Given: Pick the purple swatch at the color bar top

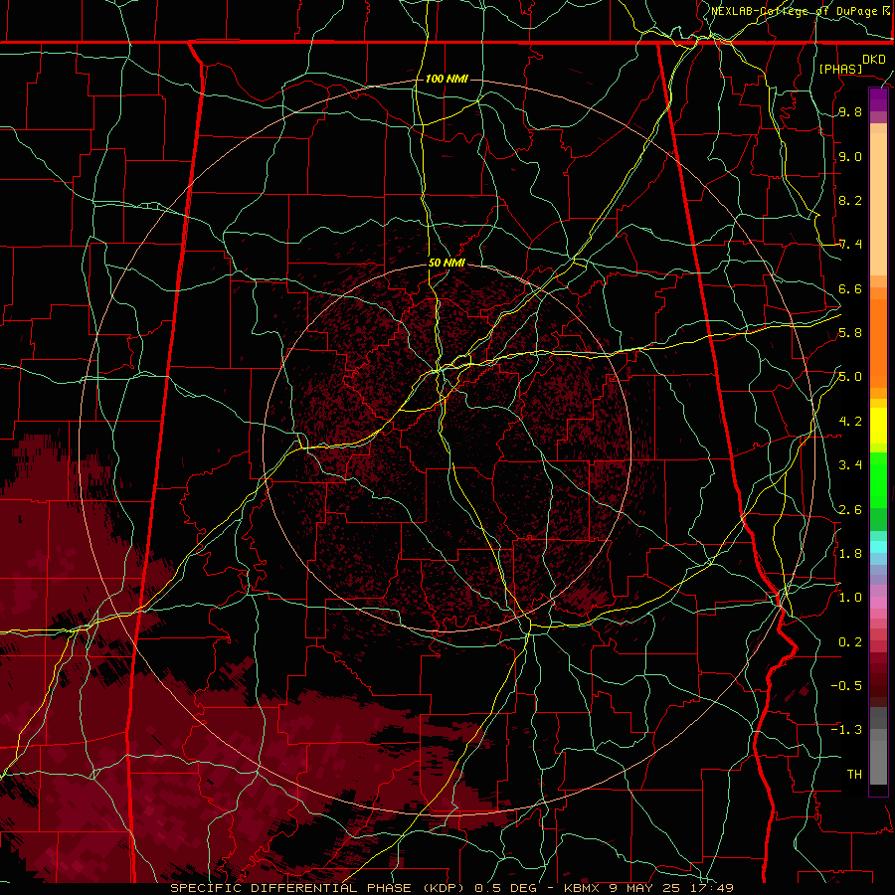Looking at the screenshot, I should pos(878,99).
